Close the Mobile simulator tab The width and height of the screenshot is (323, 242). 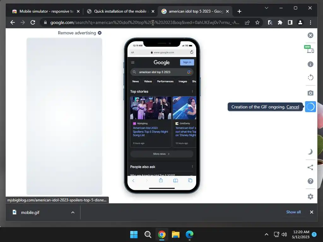click(78, 11)
